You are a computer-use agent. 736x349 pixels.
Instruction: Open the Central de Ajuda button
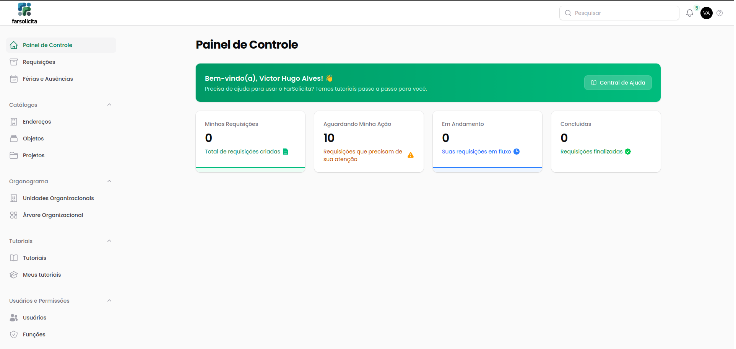pos(618,83)
